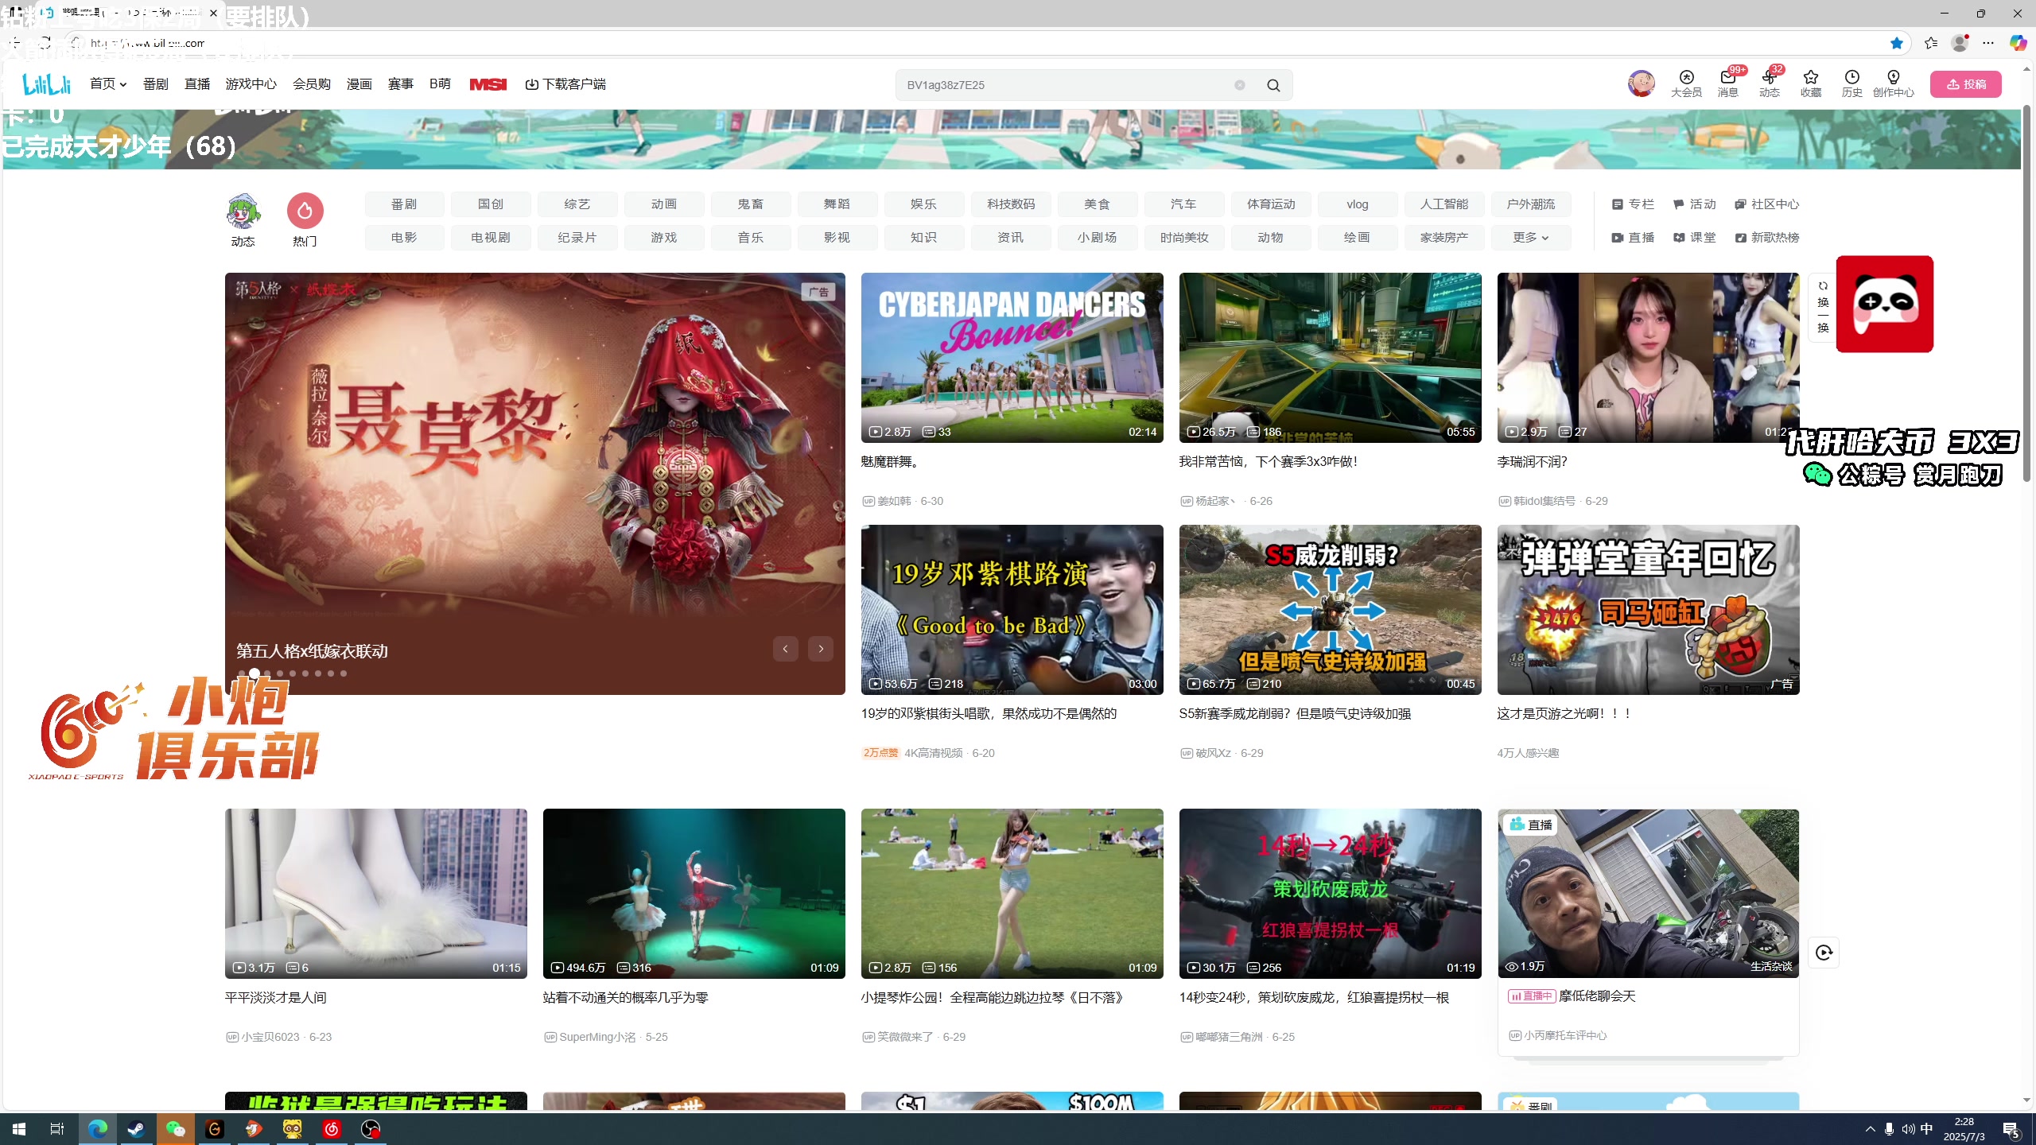The width and height of the screenshot is (2036, 1145).
Task: Click the 换一换 refresh recommendations button
Action: pos(1823,307)
